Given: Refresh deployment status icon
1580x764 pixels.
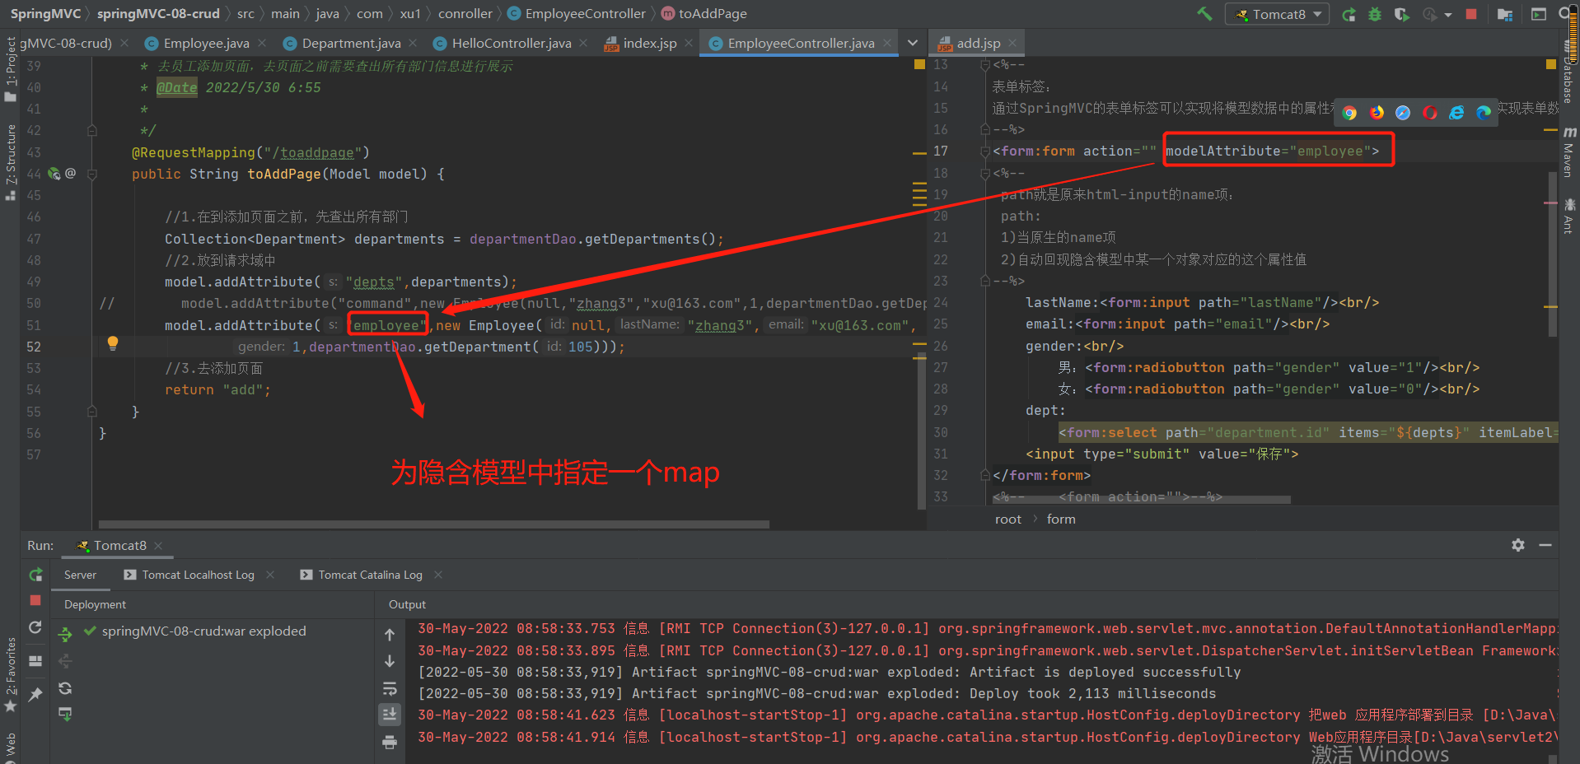Looking at the screenshot, I should click(x=65, y=688).
